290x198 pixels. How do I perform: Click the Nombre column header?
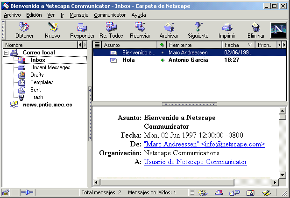pos(40,45)
